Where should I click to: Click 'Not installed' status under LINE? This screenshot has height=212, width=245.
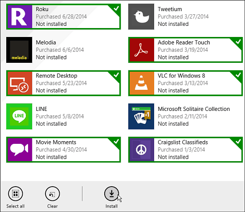[51, 124]
